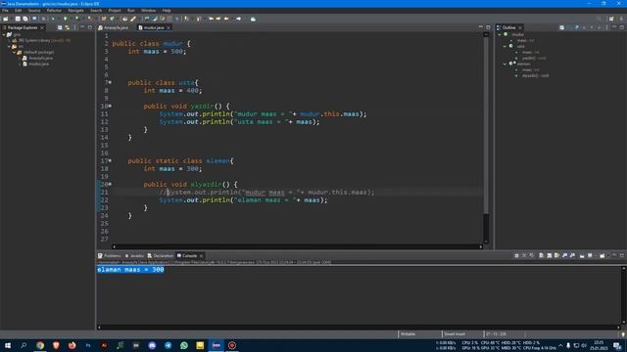The width and height of the screenshot is (627, 352).
Task: Click Smart Insert in status bar
Action: (x=455, y=334)
